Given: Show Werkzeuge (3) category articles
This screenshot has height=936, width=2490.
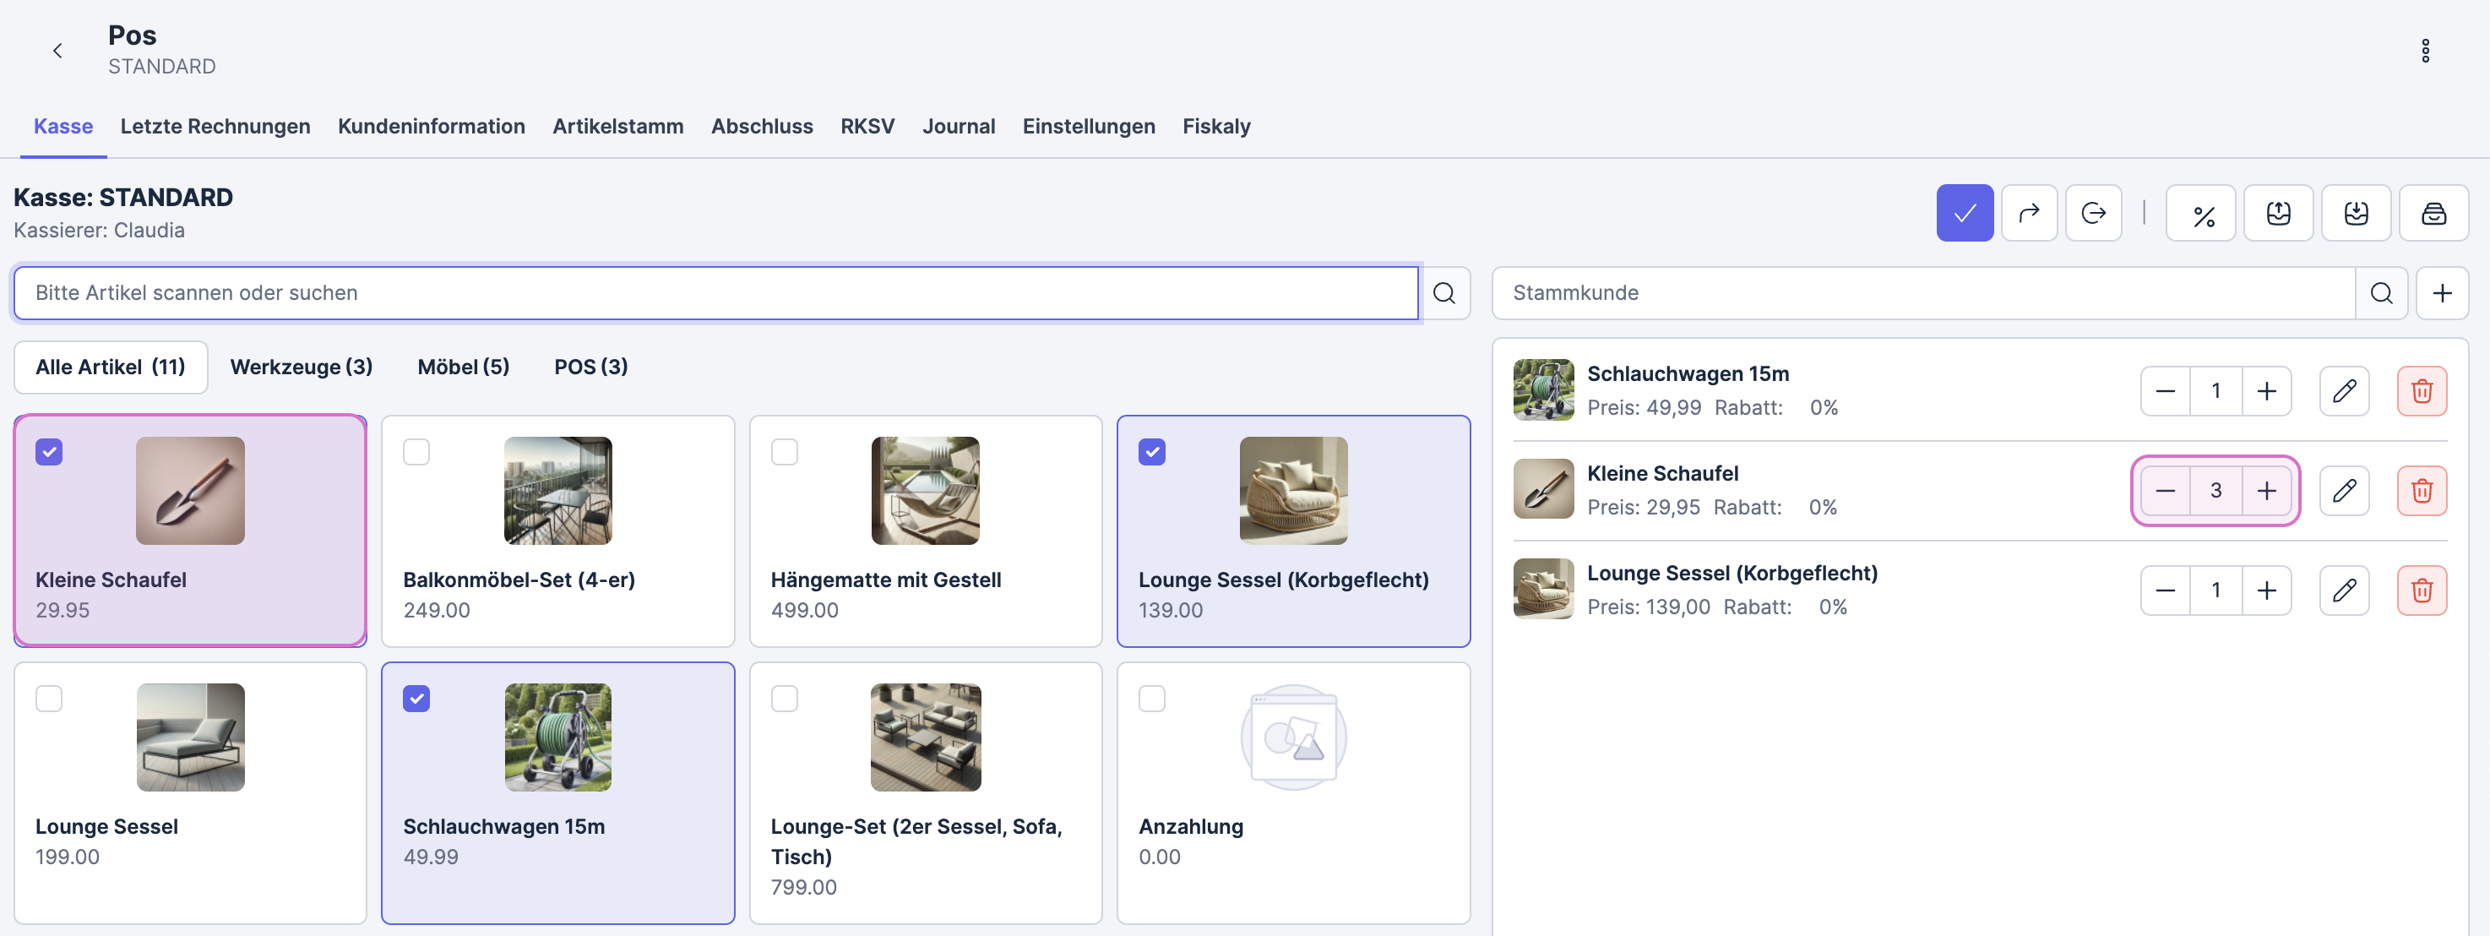Looking at the screenshot, I should click(x=301, y=367).
